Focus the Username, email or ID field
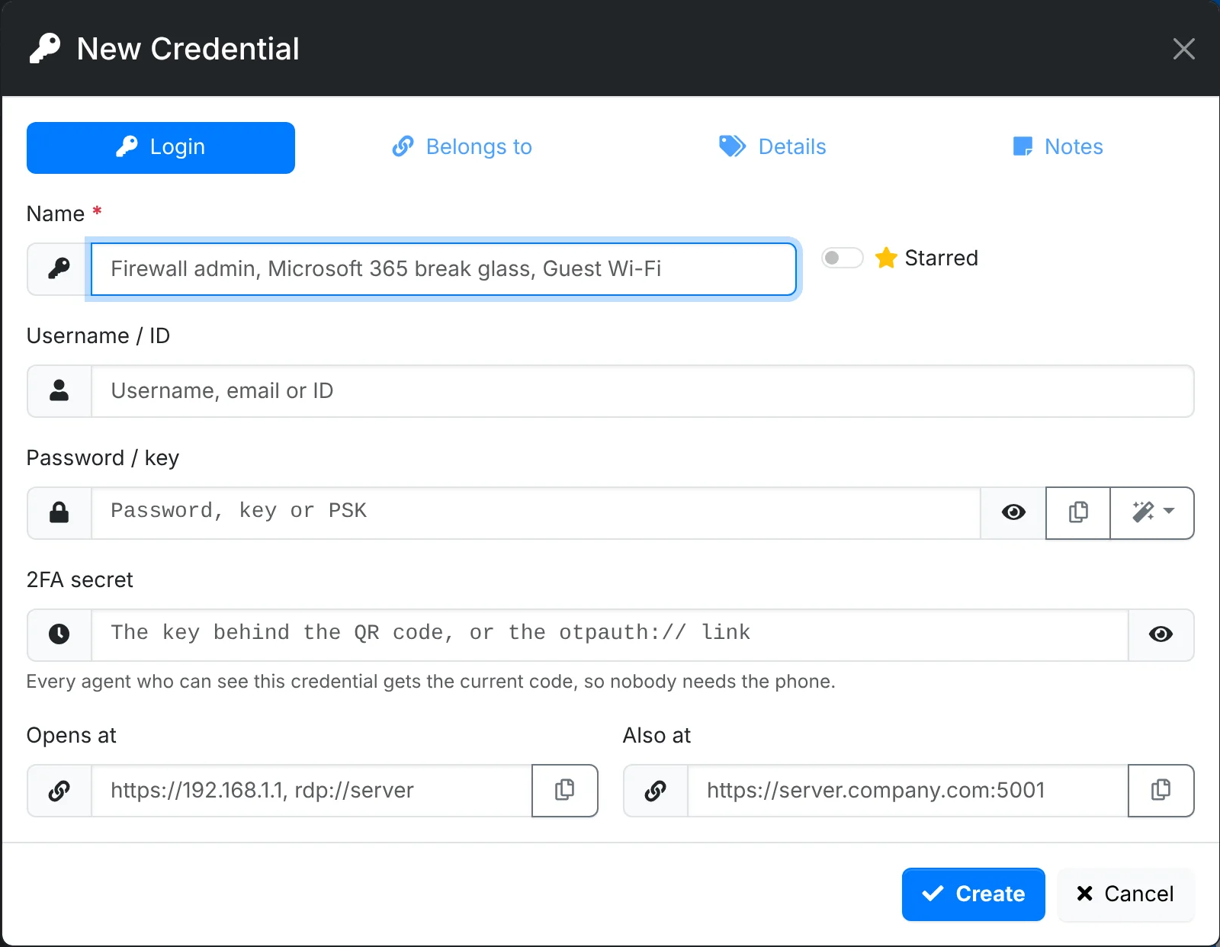The width and height of the screenshot is (1220, 947). [643, 390]
